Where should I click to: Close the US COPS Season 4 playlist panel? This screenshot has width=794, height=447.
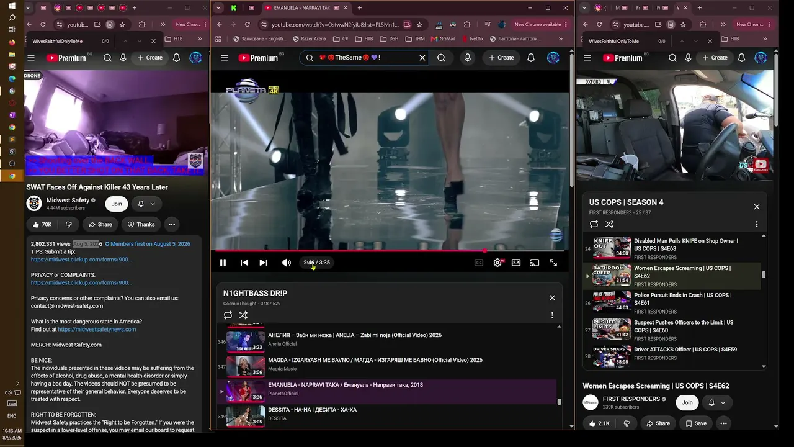click(757, 207)
